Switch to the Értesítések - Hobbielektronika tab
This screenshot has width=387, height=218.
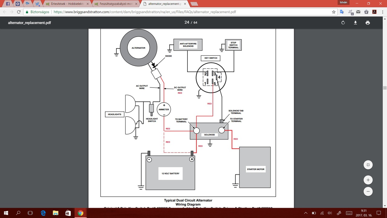pos(66,4)
